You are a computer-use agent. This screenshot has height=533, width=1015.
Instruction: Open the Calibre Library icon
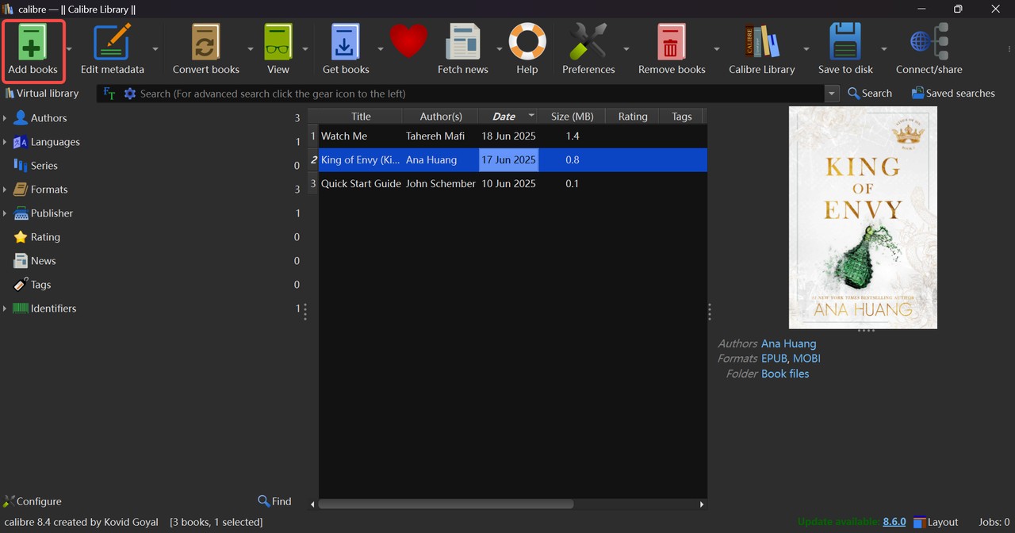pyautogui.click(x=762, y=42)
